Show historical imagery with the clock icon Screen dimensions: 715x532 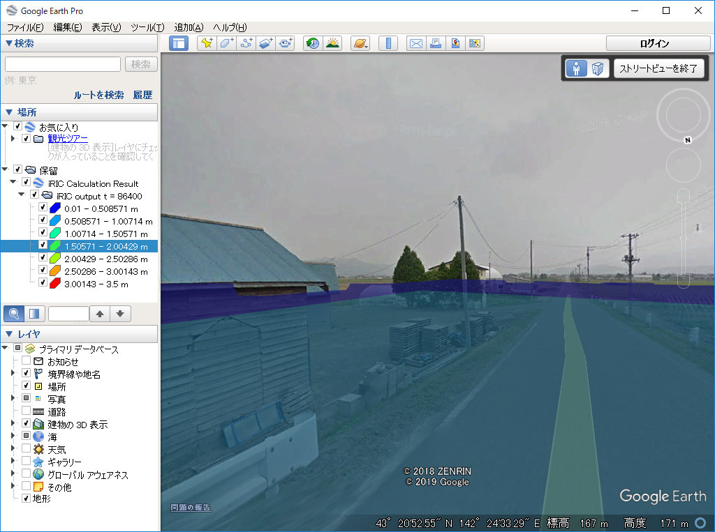click(313, 43)
